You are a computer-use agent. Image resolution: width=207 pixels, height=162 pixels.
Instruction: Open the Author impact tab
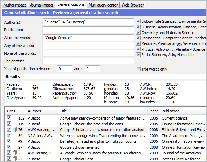tap(15, 5)
